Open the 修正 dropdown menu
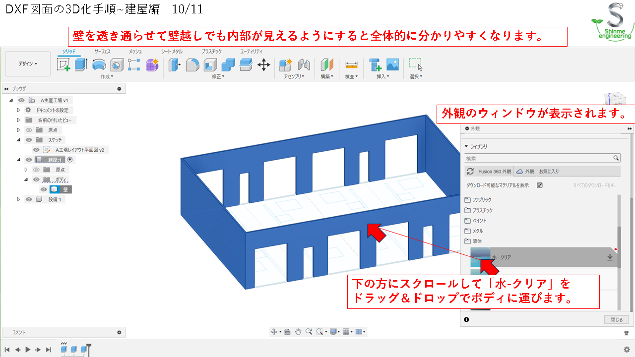This screenshot has height=357, width=635. click(x=218, y=77)
